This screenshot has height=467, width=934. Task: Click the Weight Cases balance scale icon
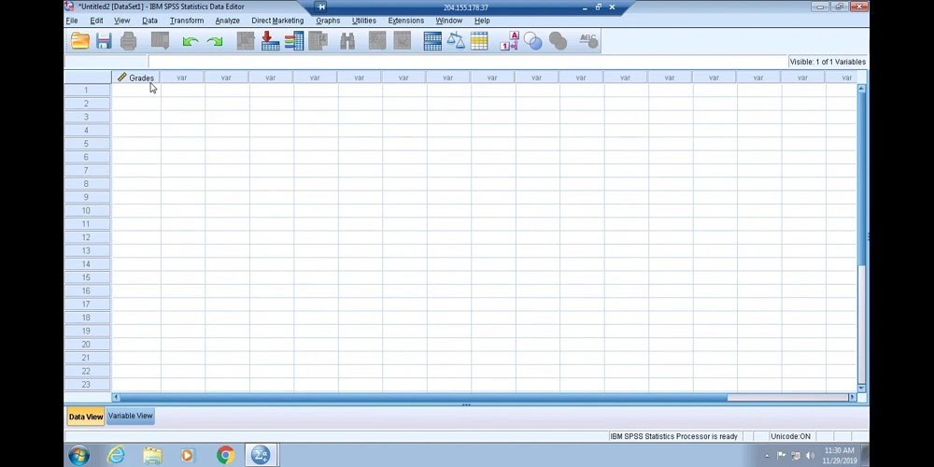[x=456, y=41]
